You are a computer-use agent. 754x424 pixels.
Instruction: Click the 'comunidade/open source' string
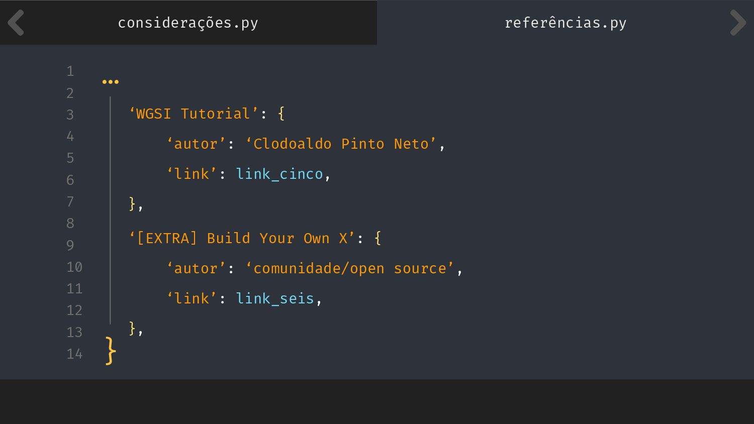pos(349,268)
